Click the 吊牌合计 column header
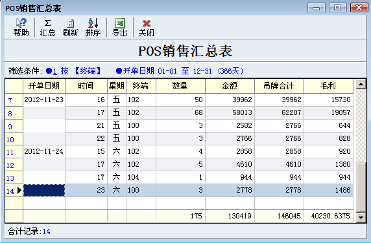371x243 pixels. [279, 86]
